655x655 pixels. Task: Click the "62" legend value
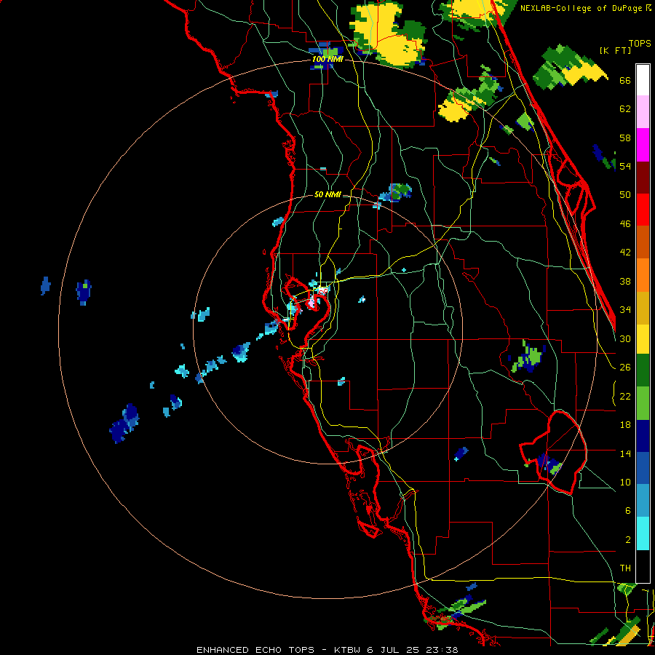[625, 109]
